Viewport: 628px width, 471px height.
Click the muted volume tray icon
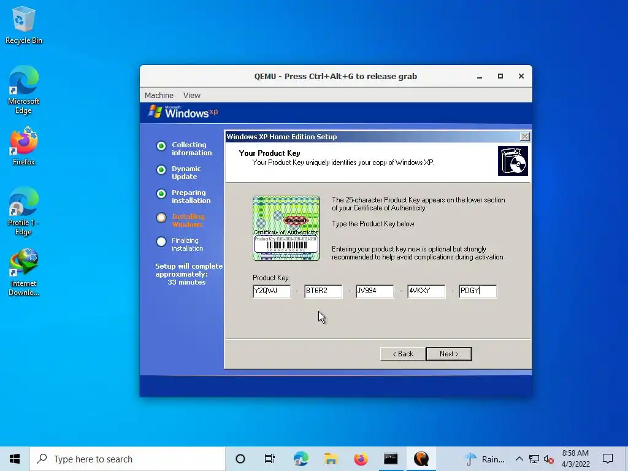[x=549, y=459]
